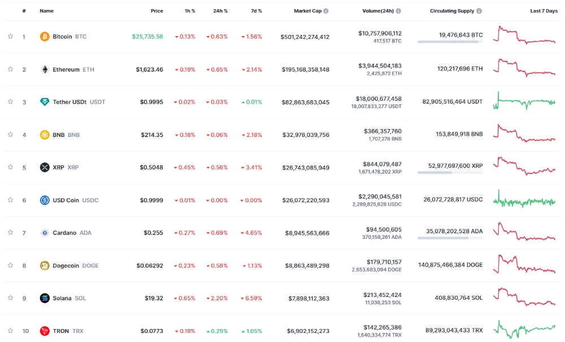Viewport: 565px width, 342px height.
Task: Open Solana's last 7 days sparkline chart
Action: coord(524,297)
